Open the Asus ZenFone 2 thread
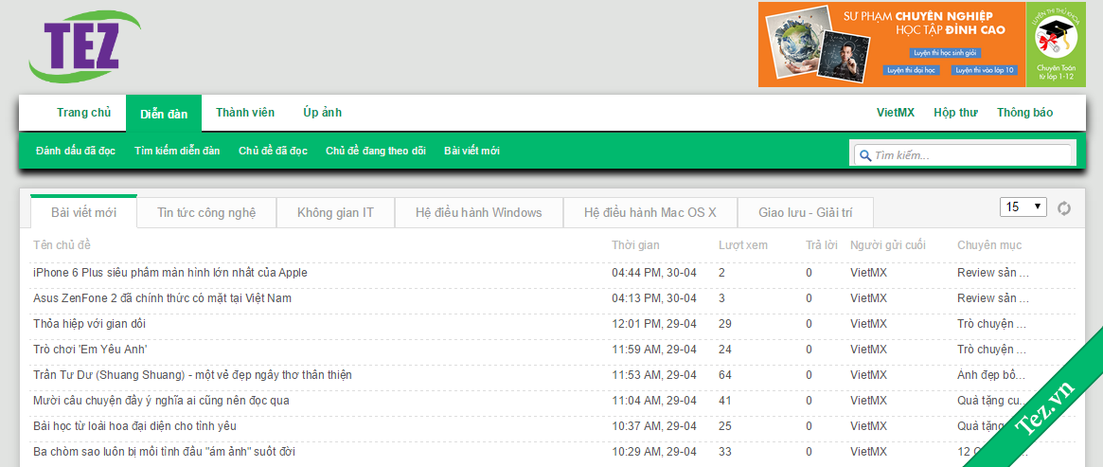The image size is (1103, 467). [162, 298]
